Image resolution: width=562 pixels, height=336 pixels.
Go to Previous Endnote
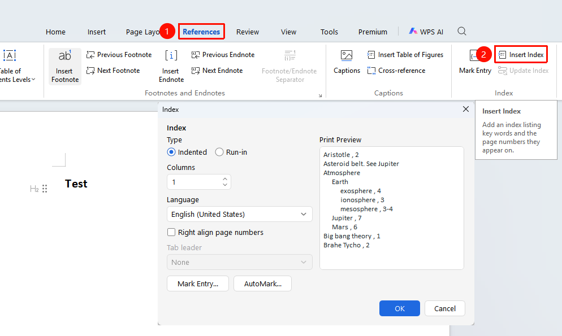223,55
